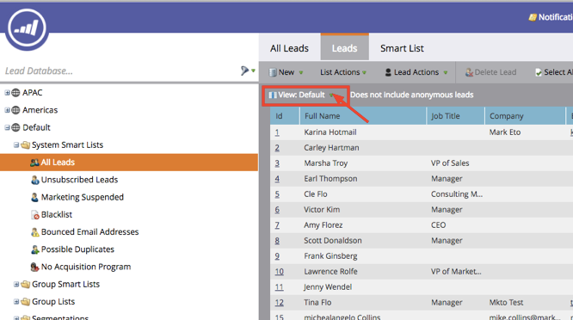This screenshot has width=573, height=320.
Task: Click the Victor Kim name cell
Action: tap(322, 210)
